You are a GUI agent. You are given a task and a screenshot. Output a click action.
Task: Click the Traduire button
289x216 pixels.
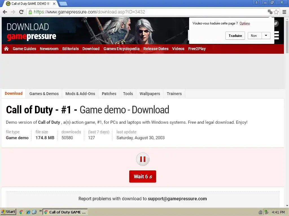pyautogui.click(x=235, y=36)
